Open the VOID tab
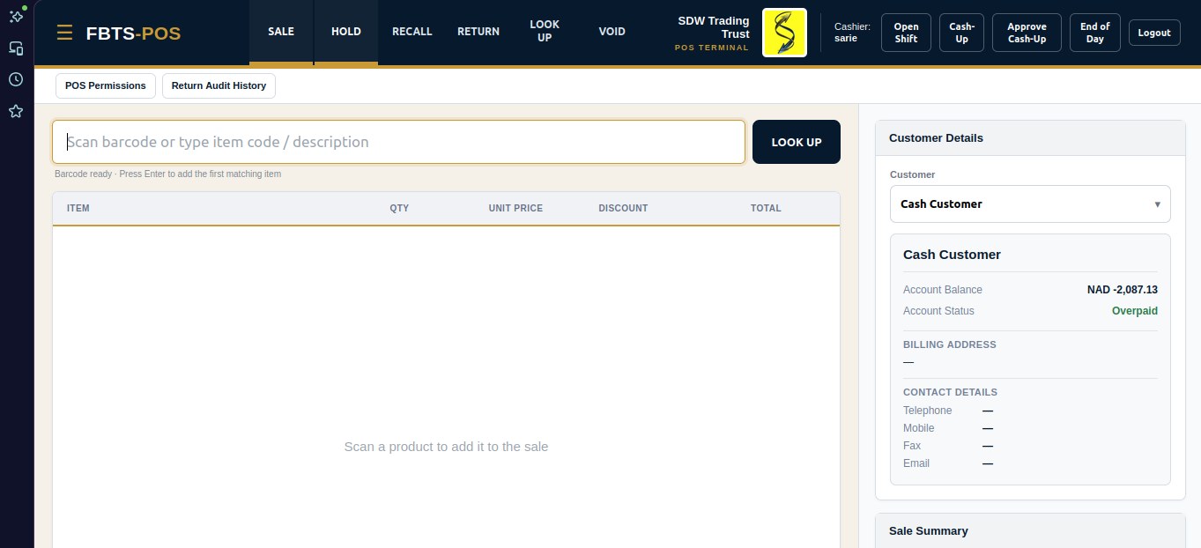 612,32
